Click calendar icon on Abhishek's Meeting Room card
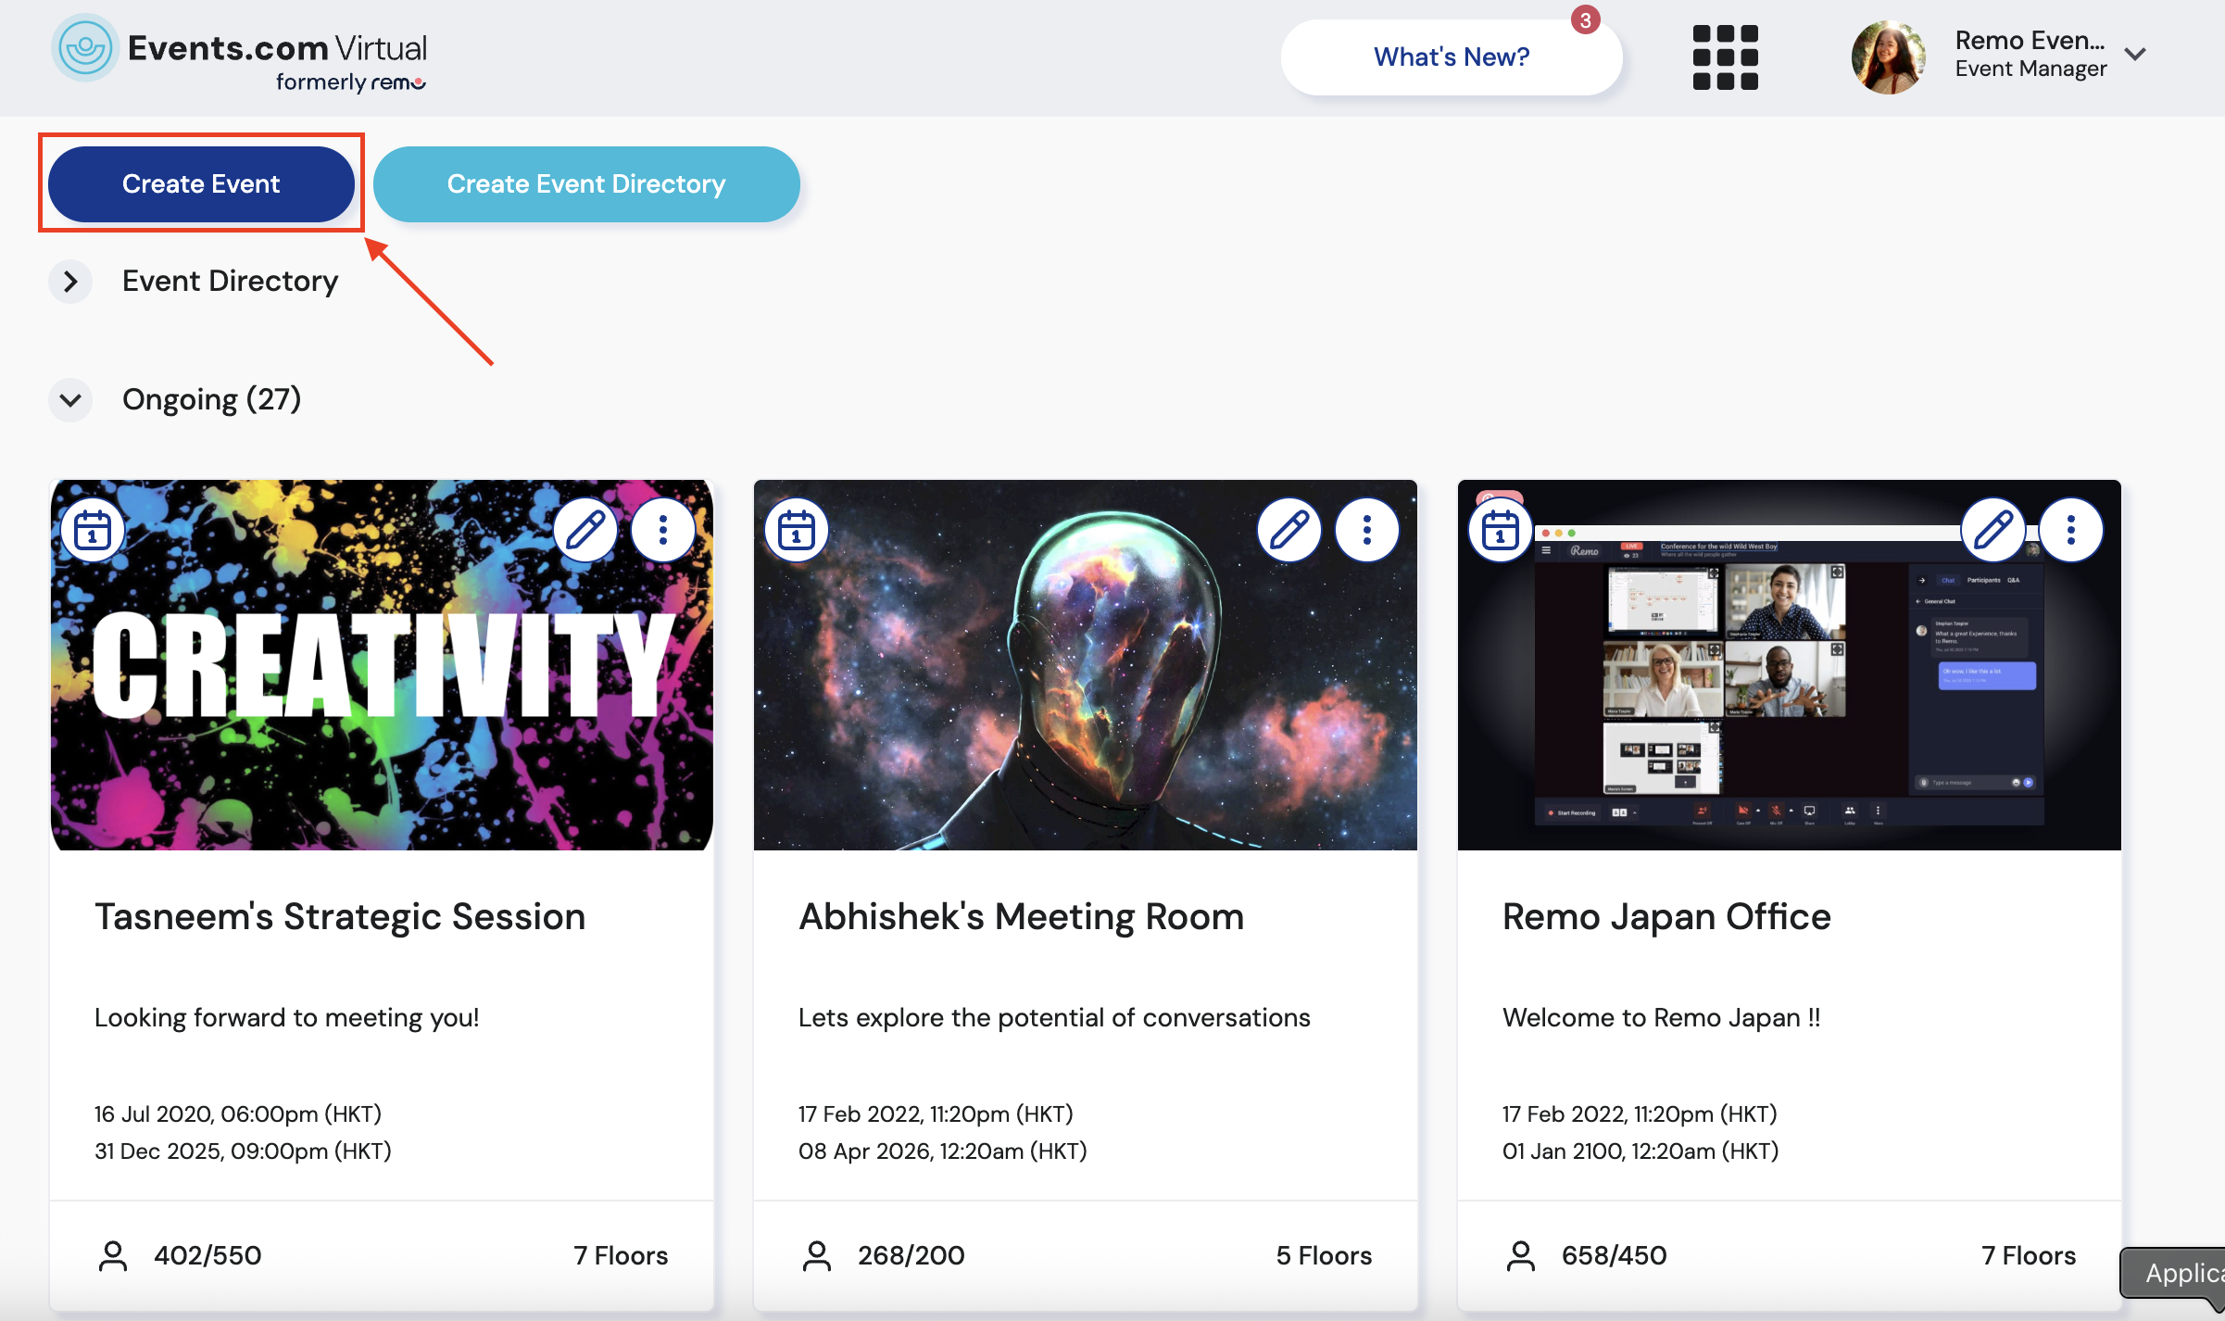This screenshot has width=2225, height=1321. pos(797,531)
